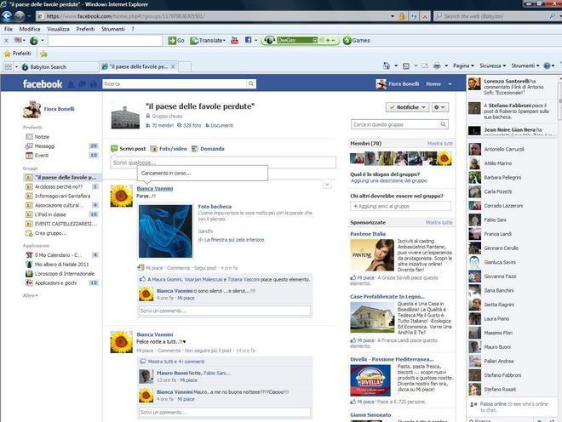This screenshot has width=562, height=422.
Task: Click the Scrivi qualcosa post box
Action: [x=223, y=163]
